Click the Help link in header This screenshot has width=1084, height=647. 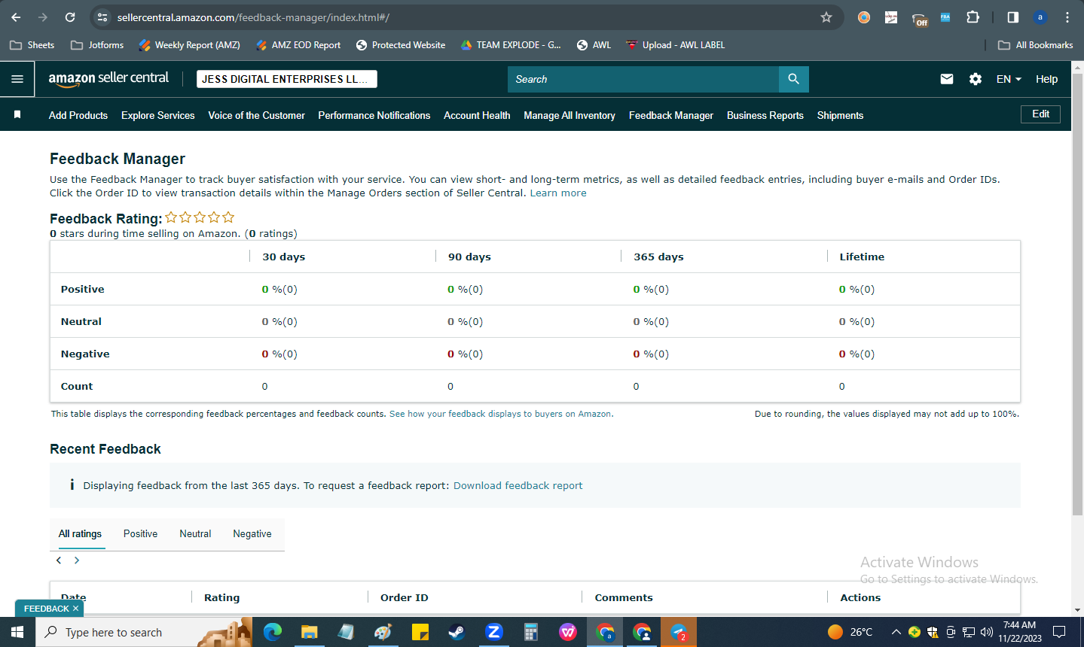[x=1046, y=79]
